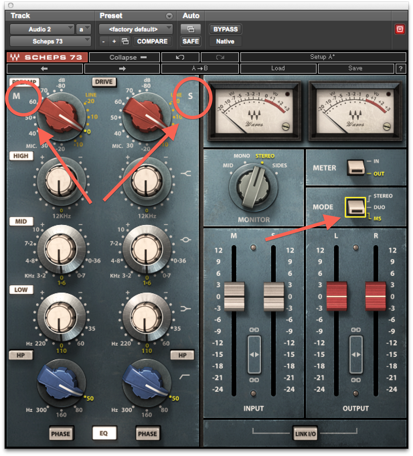413x456 pixels.
Task: Click the Save menu button
Action: 356,68
